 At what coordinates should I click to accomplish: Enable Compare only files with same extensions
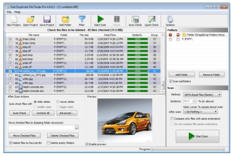[x=172, y=119]
